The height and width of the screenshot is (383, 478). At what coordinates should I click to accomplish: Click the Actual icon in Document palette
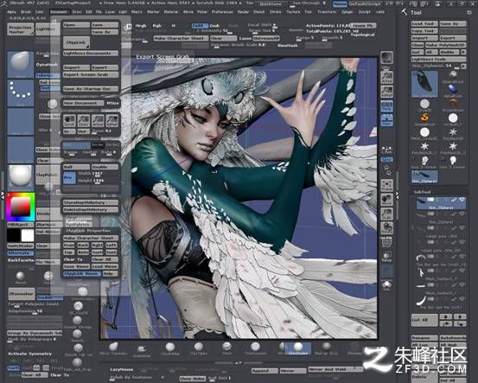[x=98, y=121]
